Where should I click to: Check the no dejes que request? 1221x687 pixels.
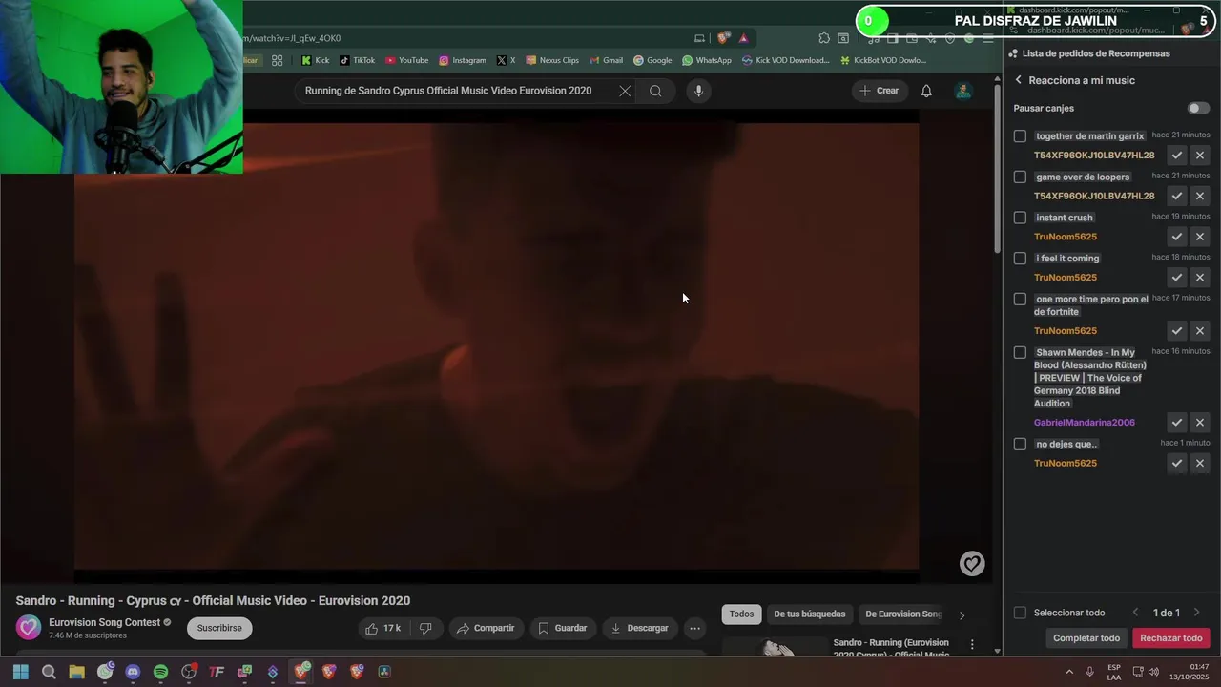click(1020, 445)
